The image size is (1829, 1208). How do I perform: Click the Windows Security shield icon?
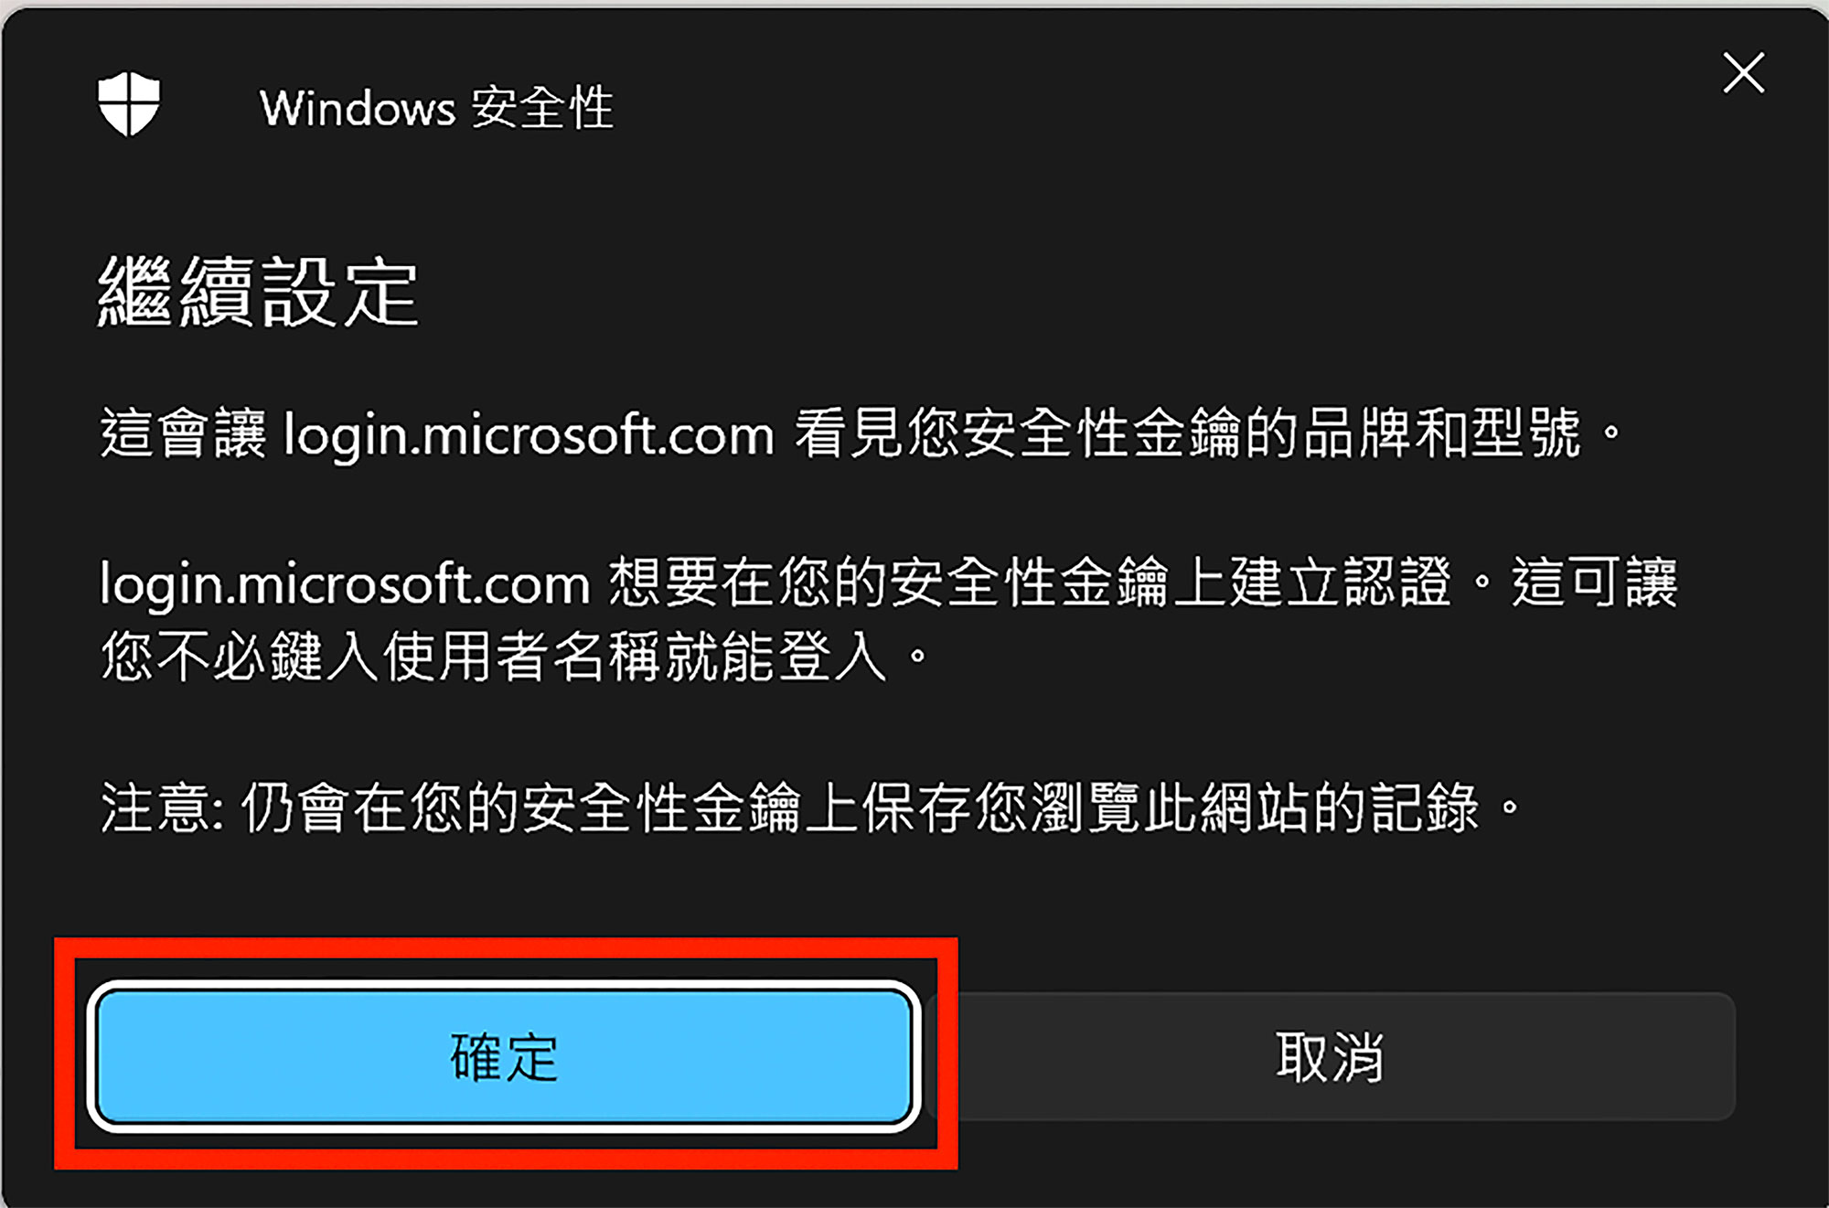tap(129, 104)
